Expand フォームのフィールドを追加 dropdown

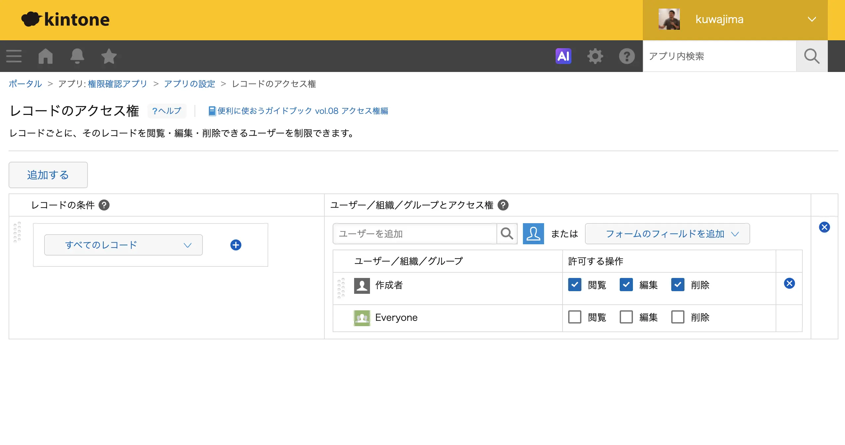(x=668, y=234)
